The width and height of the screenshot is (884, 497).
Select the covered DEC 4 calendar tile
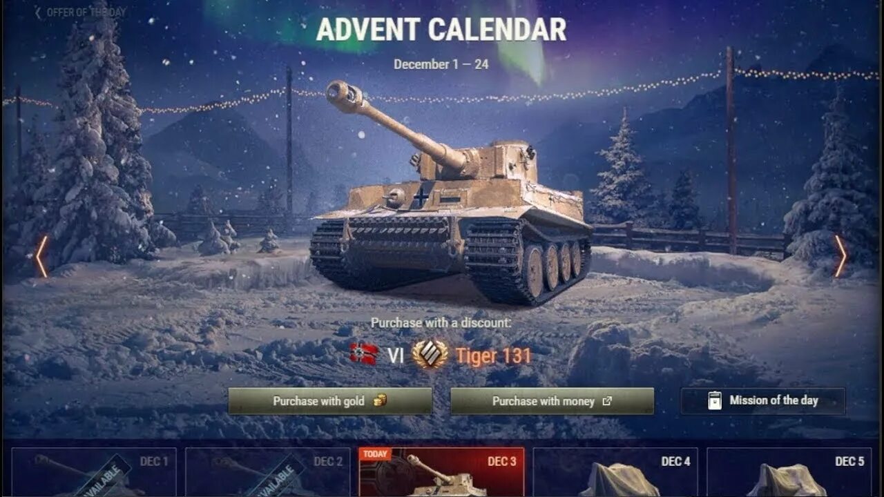615,472
